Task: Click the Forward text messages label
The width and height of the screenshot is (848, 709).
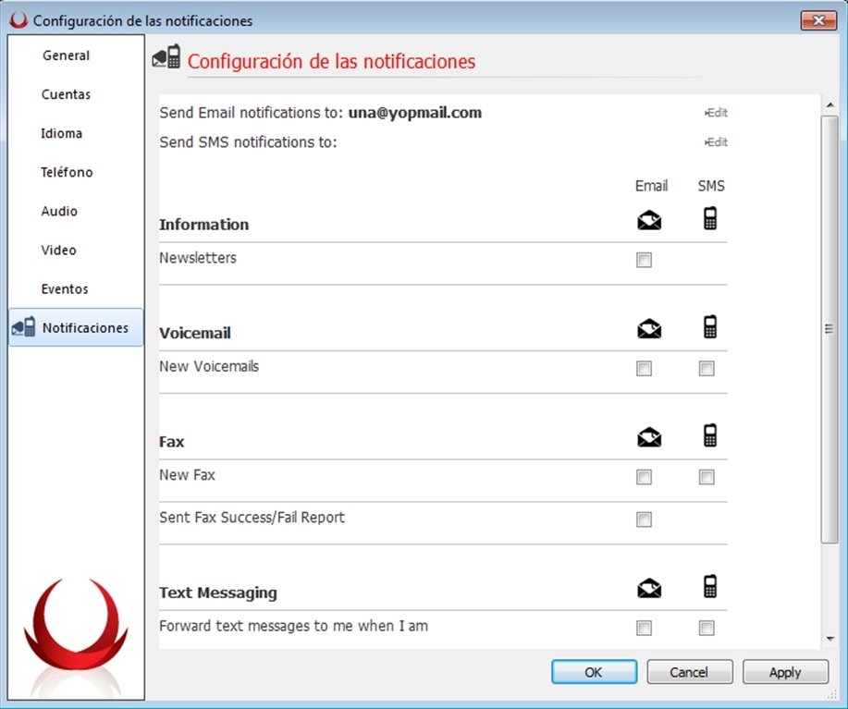Action: pos(294,626)
